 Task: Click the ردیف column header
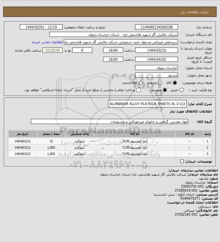tap(207, 134)
